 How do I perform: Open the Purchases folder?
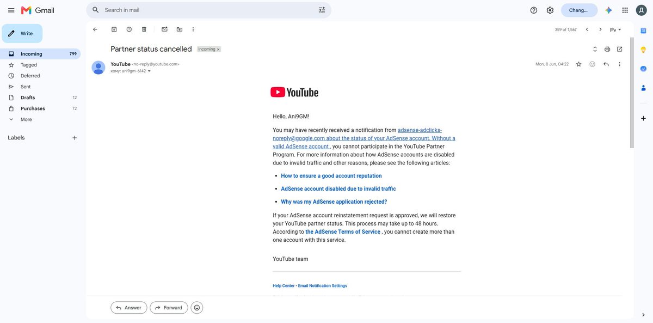point(40,108)
